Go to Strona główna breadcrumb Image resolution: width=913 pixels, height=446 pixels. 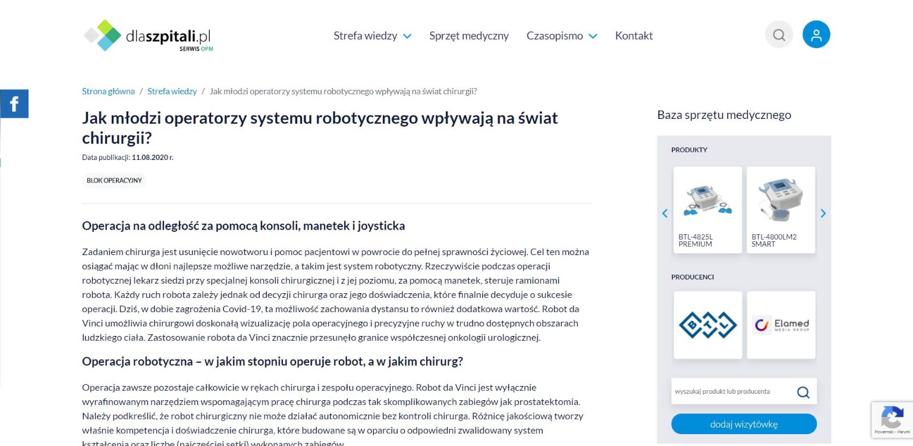pyautogui.click(x=108, y=91)
